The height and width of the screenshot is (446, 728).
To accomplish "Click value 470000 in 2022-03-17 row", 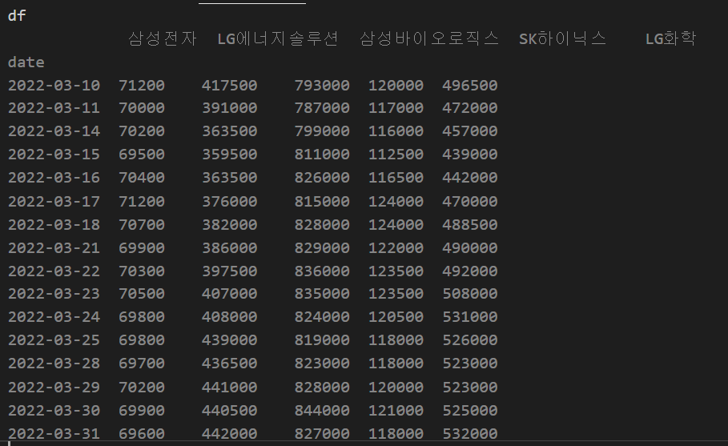I will [x=470, y=202].
